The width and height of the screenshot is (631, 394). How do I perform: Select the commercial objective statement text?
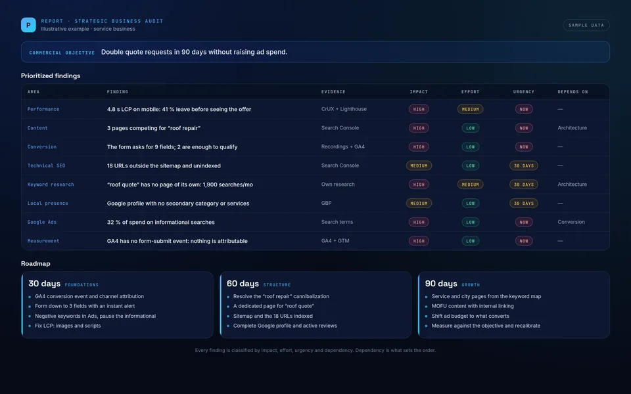pyautogui.click(x=194, y=52)
